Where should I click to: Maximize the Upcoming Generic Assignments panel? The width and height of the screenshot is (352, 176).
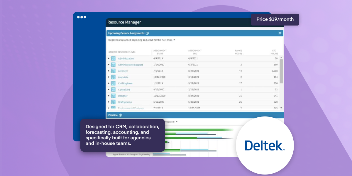tap(280, 33)
